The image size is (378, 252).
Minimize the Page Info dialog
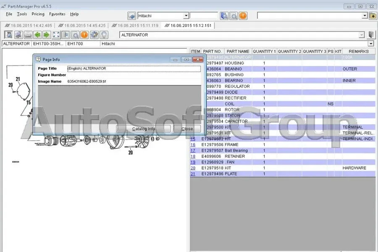175,59
